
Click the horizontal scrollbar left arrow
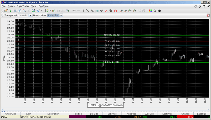pos(2,109)
